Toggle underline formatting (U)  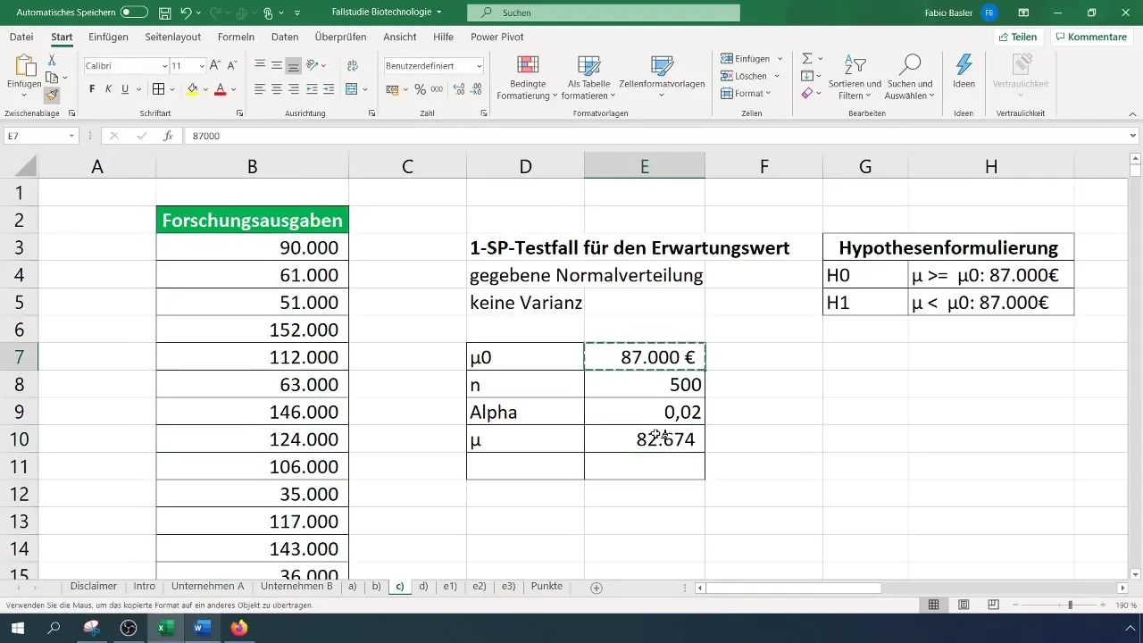point(125,89)
